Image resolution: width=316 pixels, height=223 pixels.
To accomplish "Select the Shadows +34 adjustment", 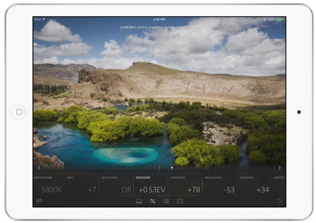I will point(254,185).
